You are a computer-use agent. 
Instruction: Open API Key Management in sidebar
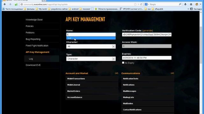(38, 52)
